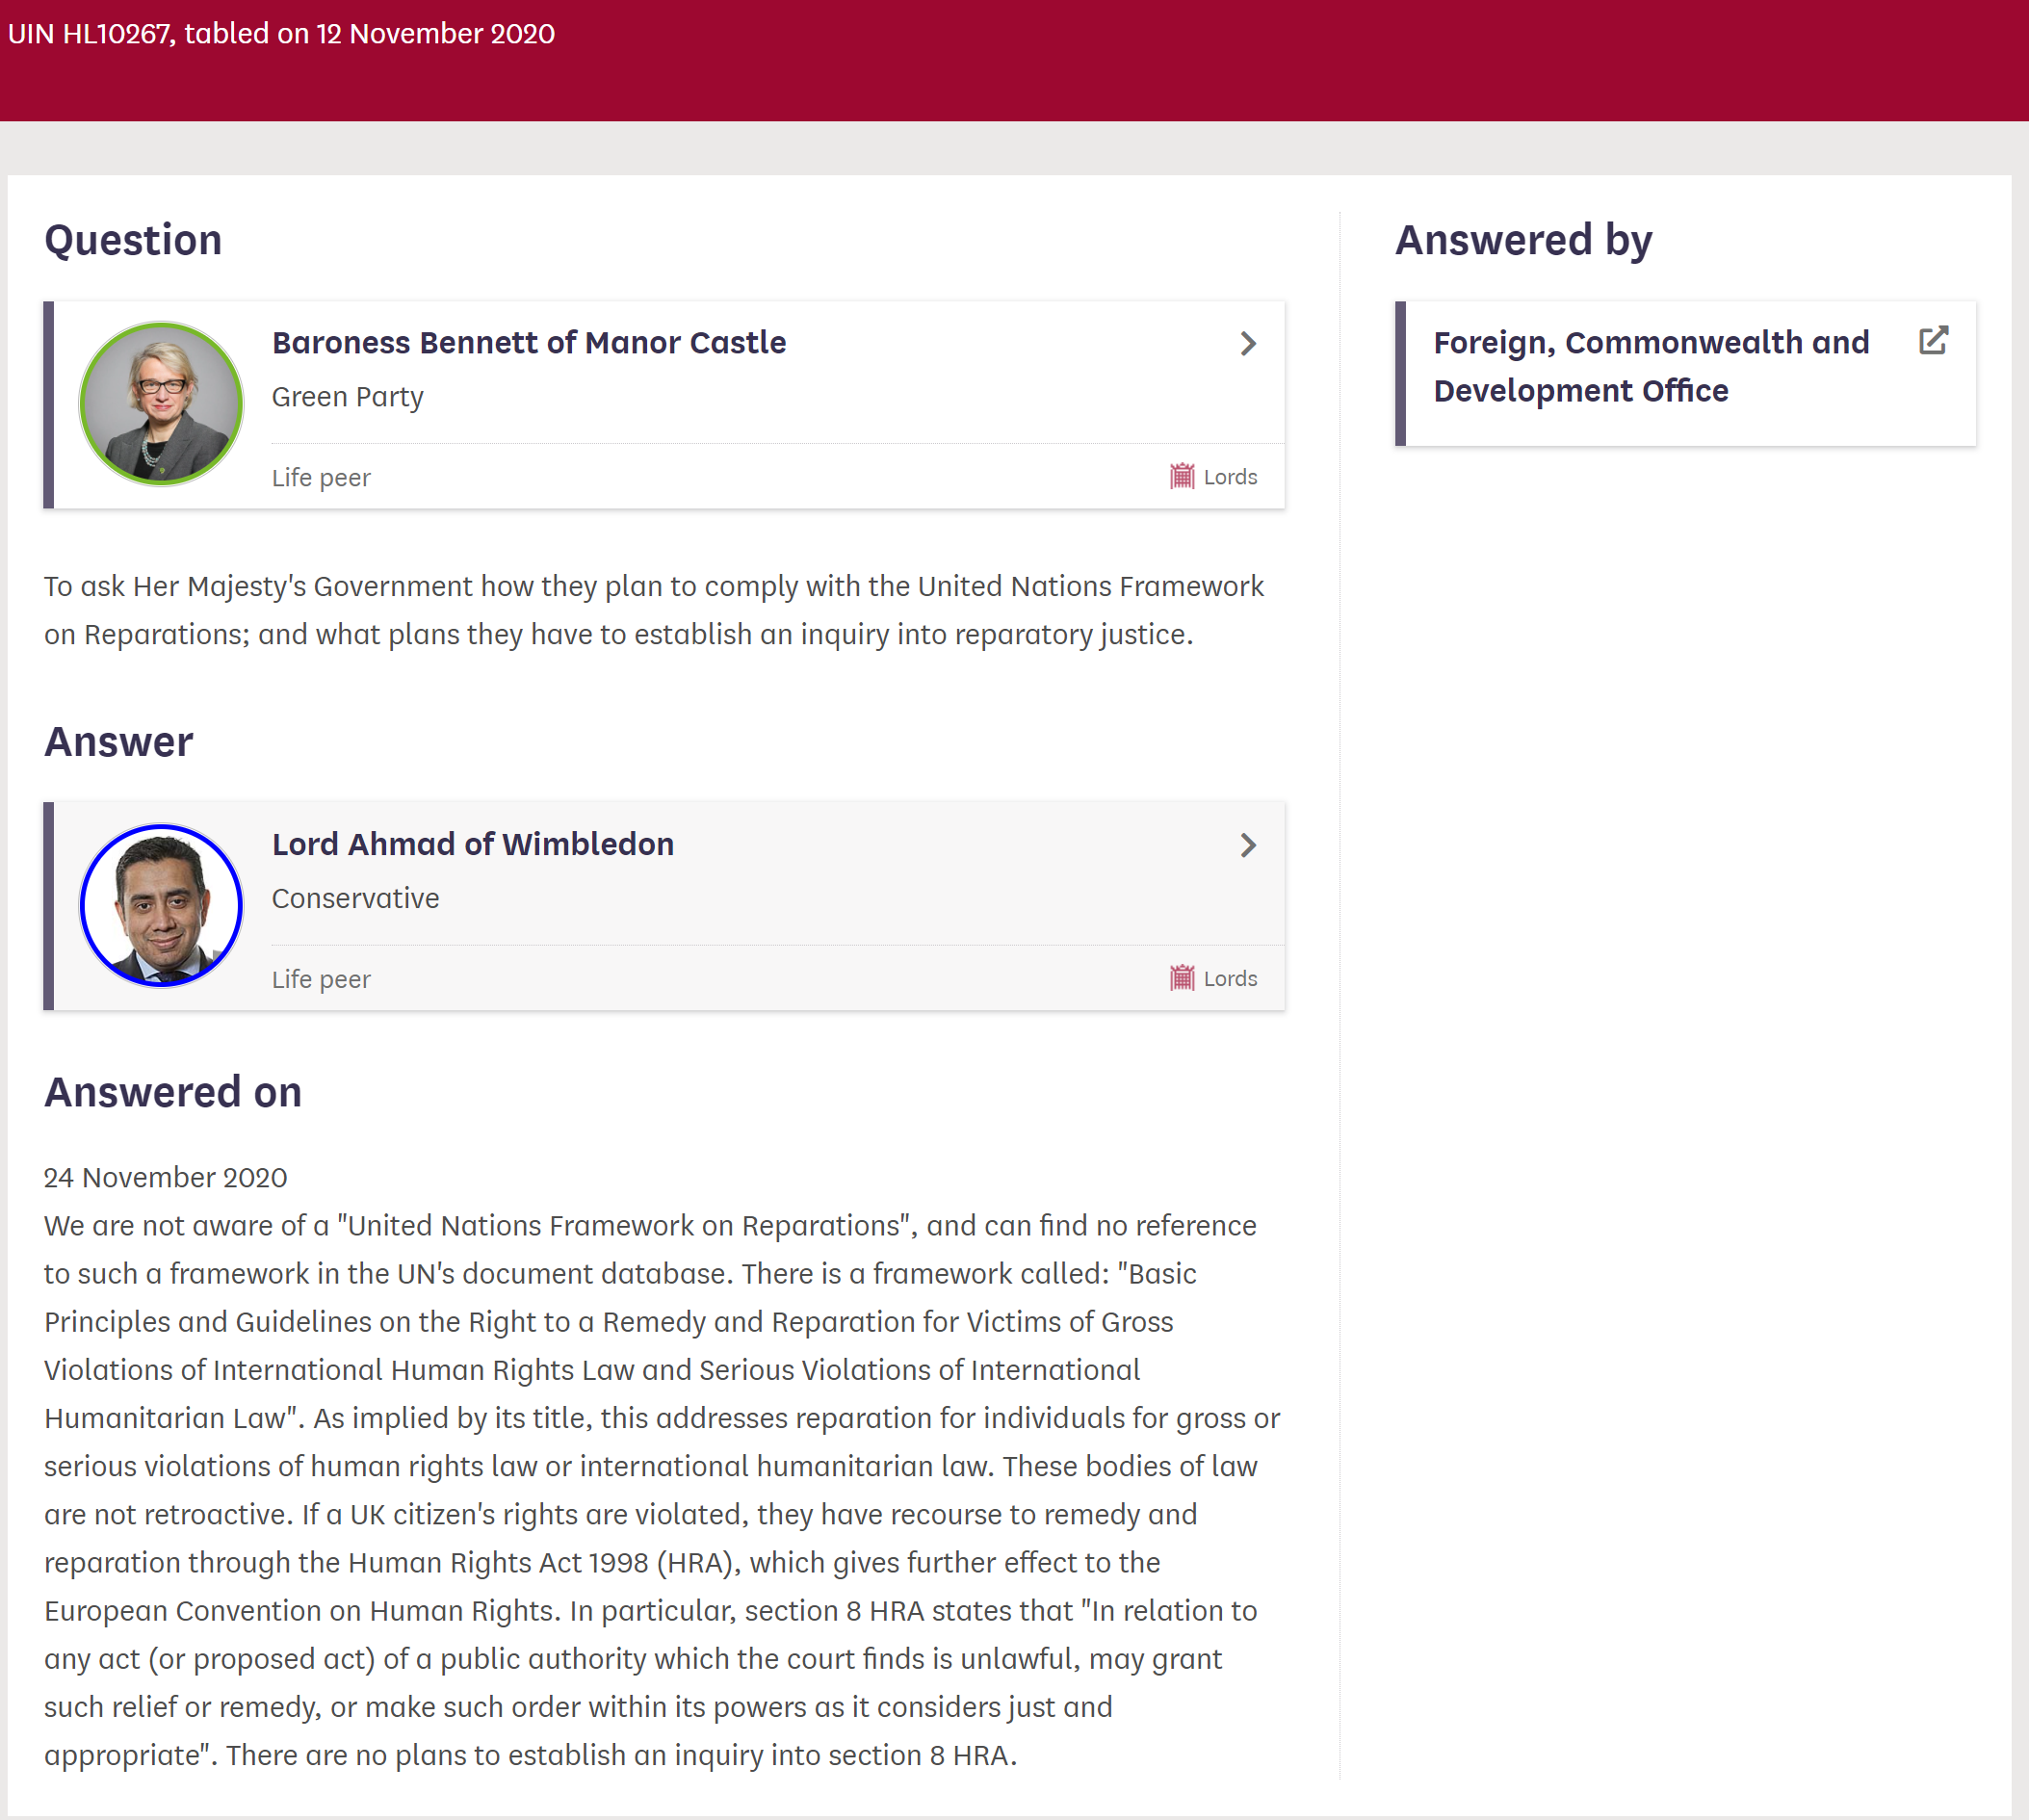Open Lord Ahmad of Wimbledon name link
Screen dimensions: 2029x1820
472,844
